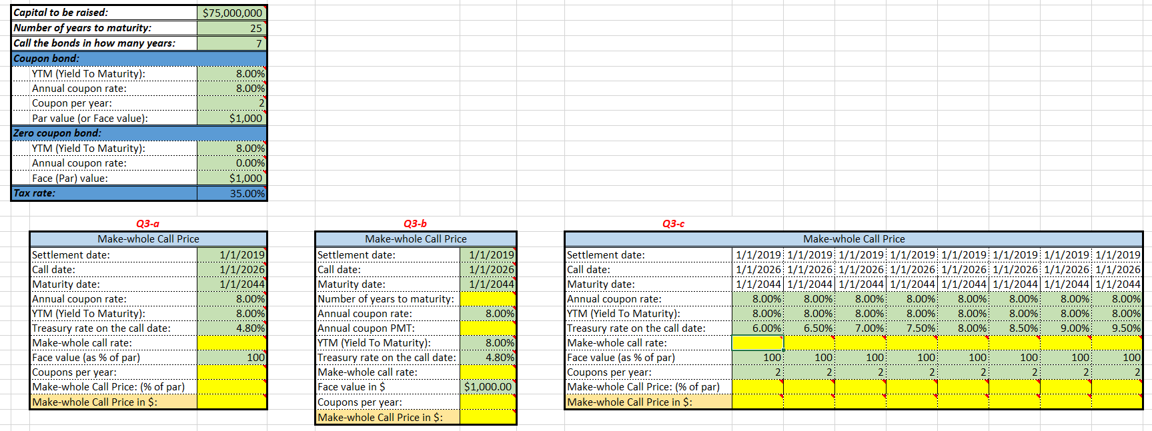Click the 'Face (Par) value:' label
Image resolution: width=1152 pixels, height=431 pixels.
tap(70, 179)
